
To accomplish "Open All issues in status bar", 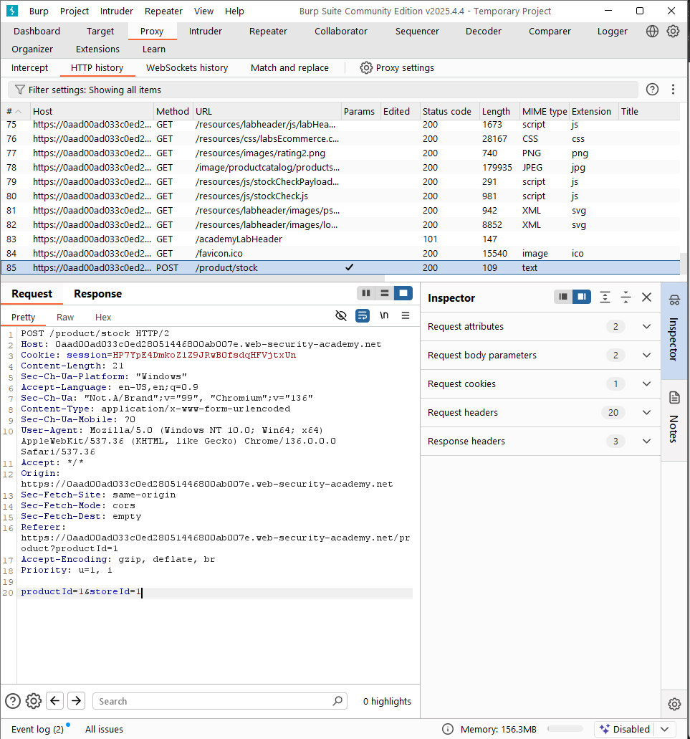I will [x=104, y=729].
